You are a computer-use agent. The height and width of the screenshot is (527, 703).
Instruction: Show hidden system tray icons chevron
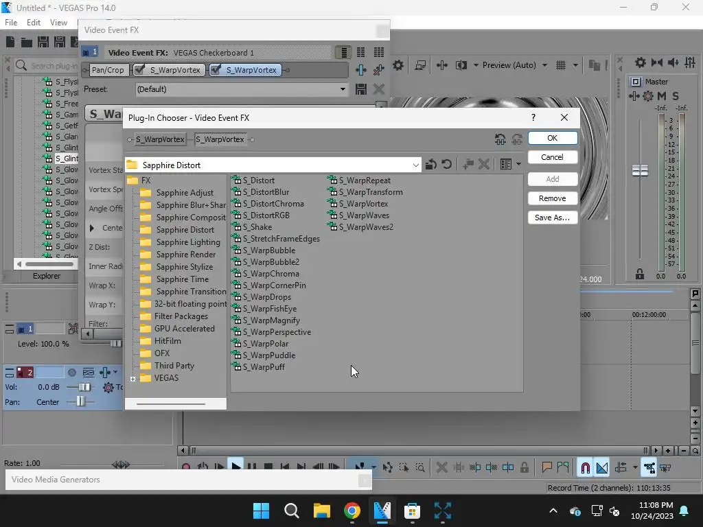[x=553, y=511]
